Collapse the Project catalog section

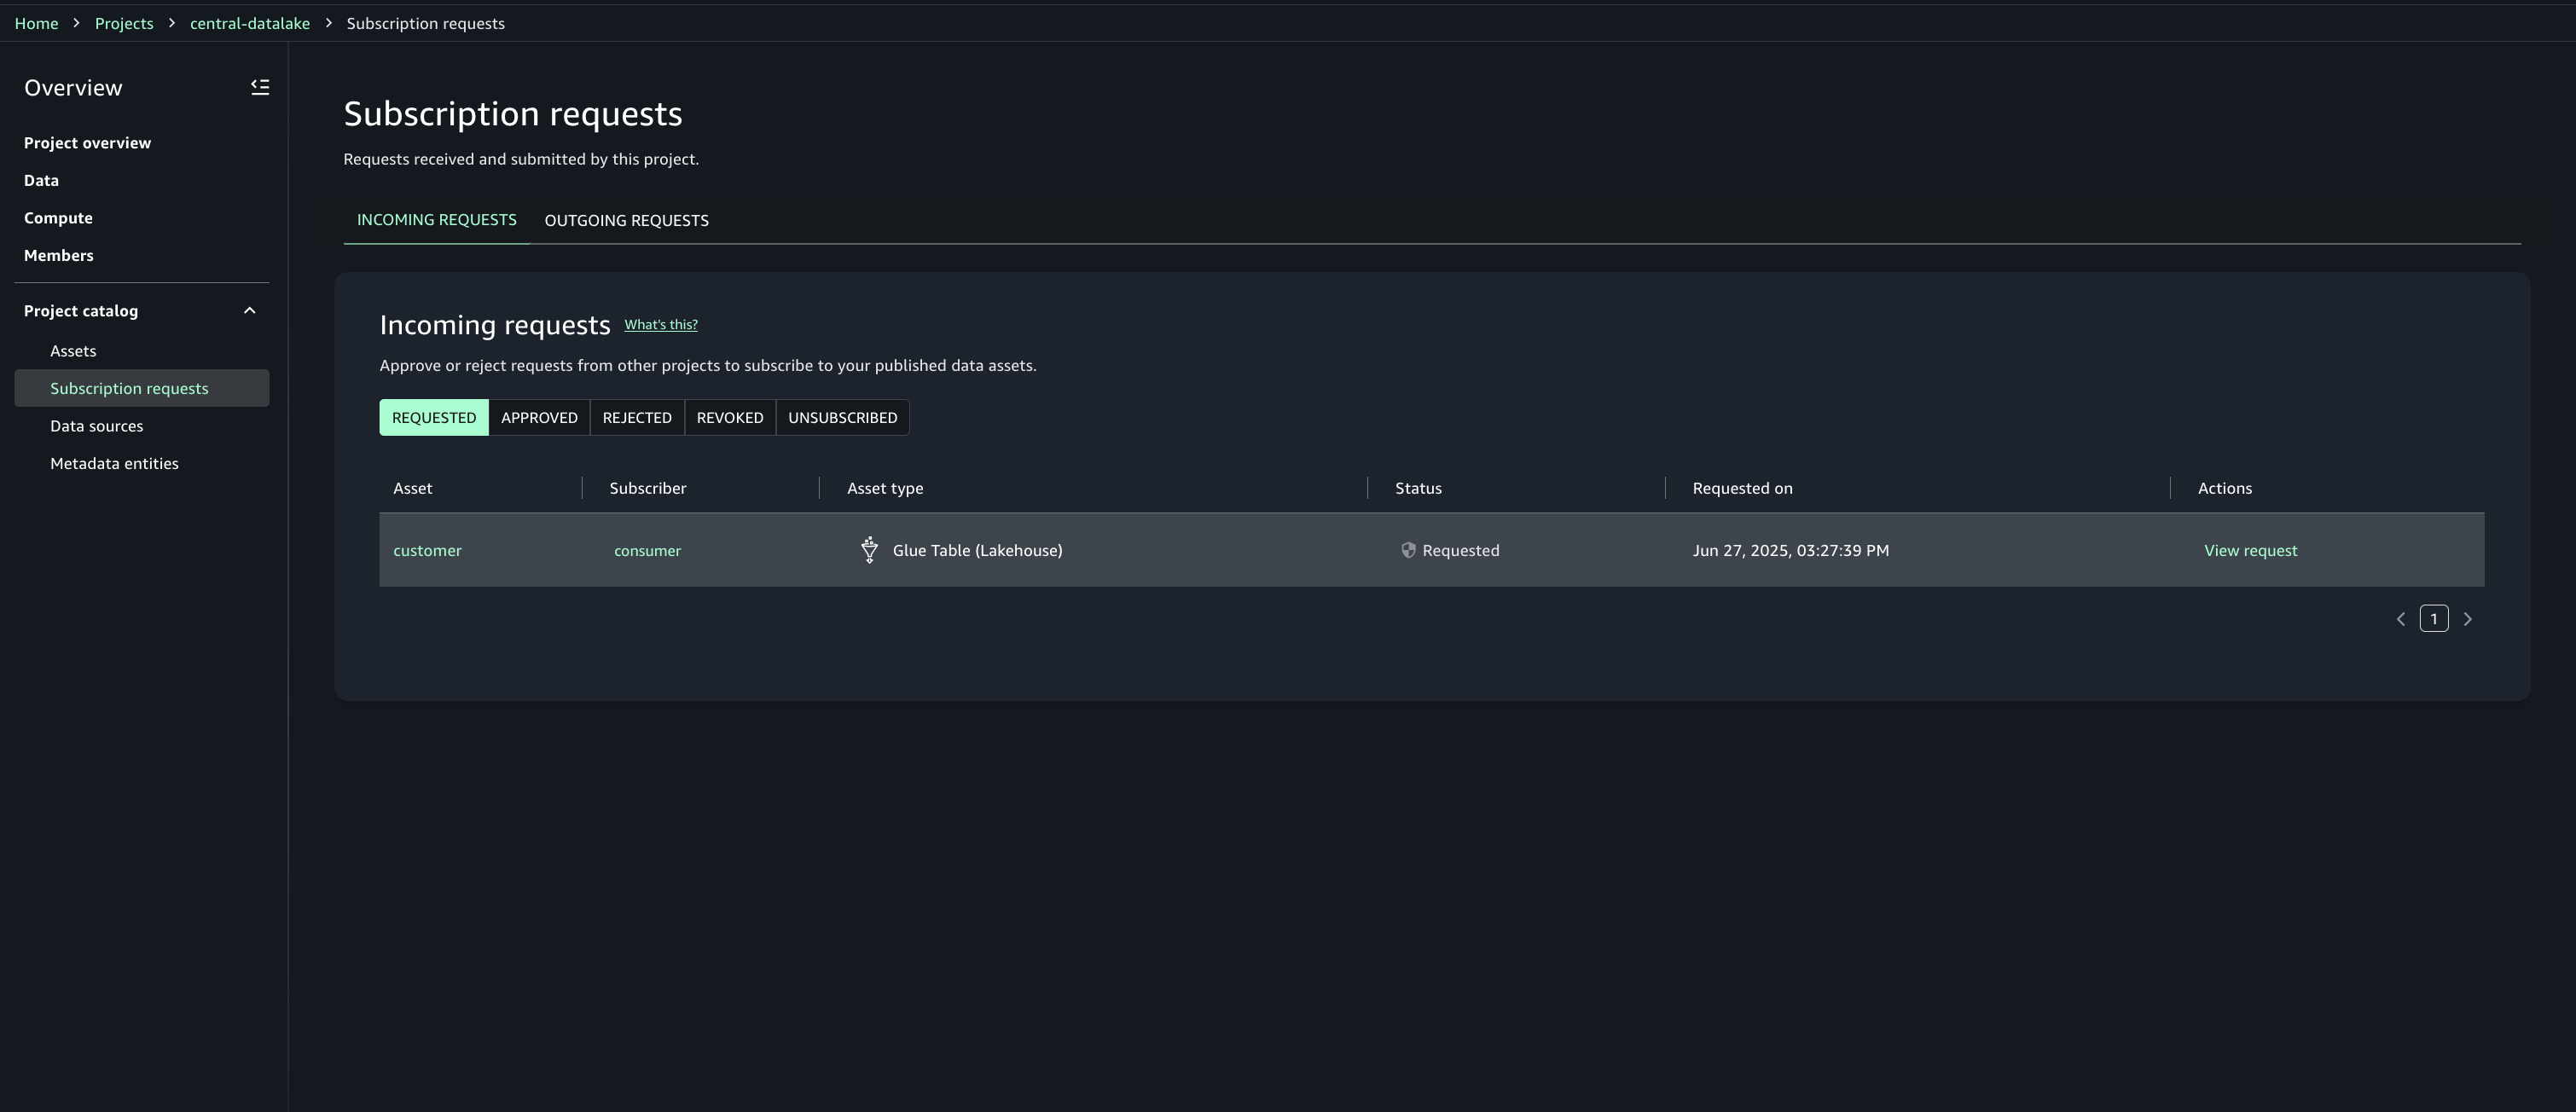pos(249,311)
